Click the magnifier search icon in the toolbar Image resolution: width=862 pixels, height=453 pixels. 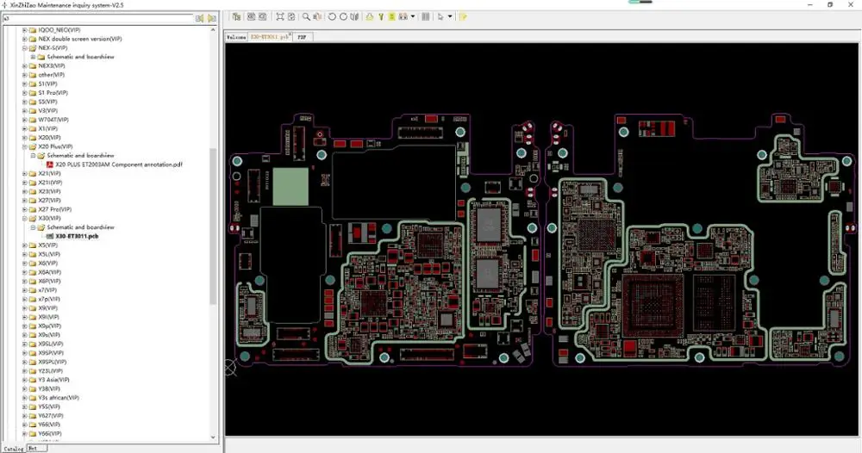tap(306, 16)
